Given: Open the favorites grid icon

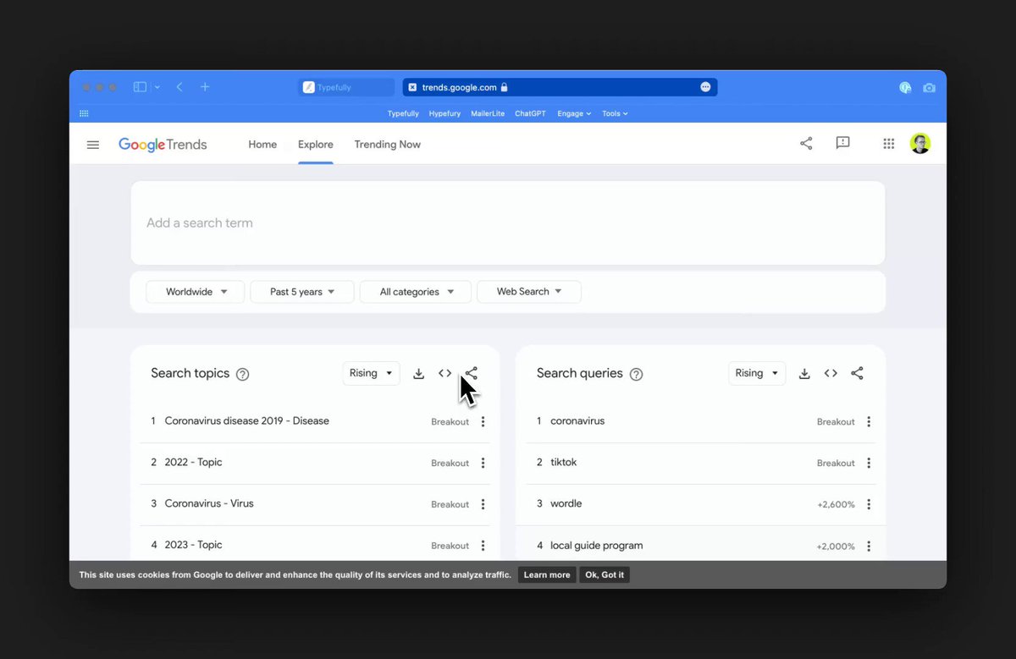Looking at the screenshot, I should click(84, 113).
